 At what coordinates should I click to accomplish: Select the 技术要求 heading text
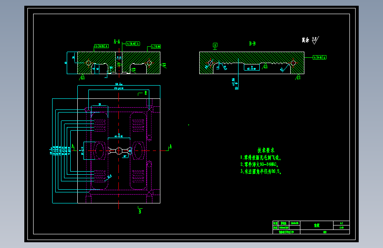pyautogui.click(x=266, y=150)
